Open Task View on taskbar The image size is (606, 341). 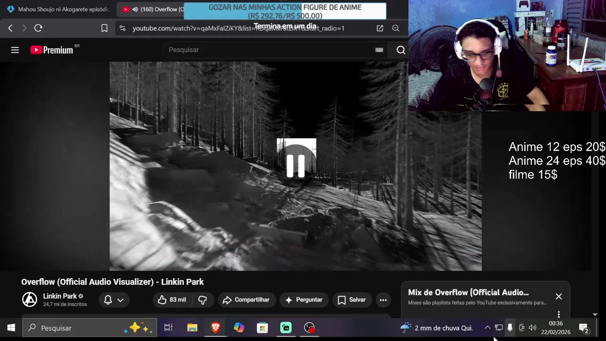(x=168, y=328)
